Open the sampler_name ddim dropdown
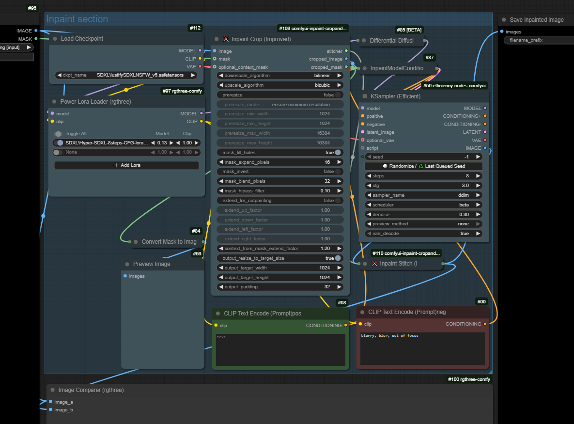574x424 pixels. (x=423, y=195)
